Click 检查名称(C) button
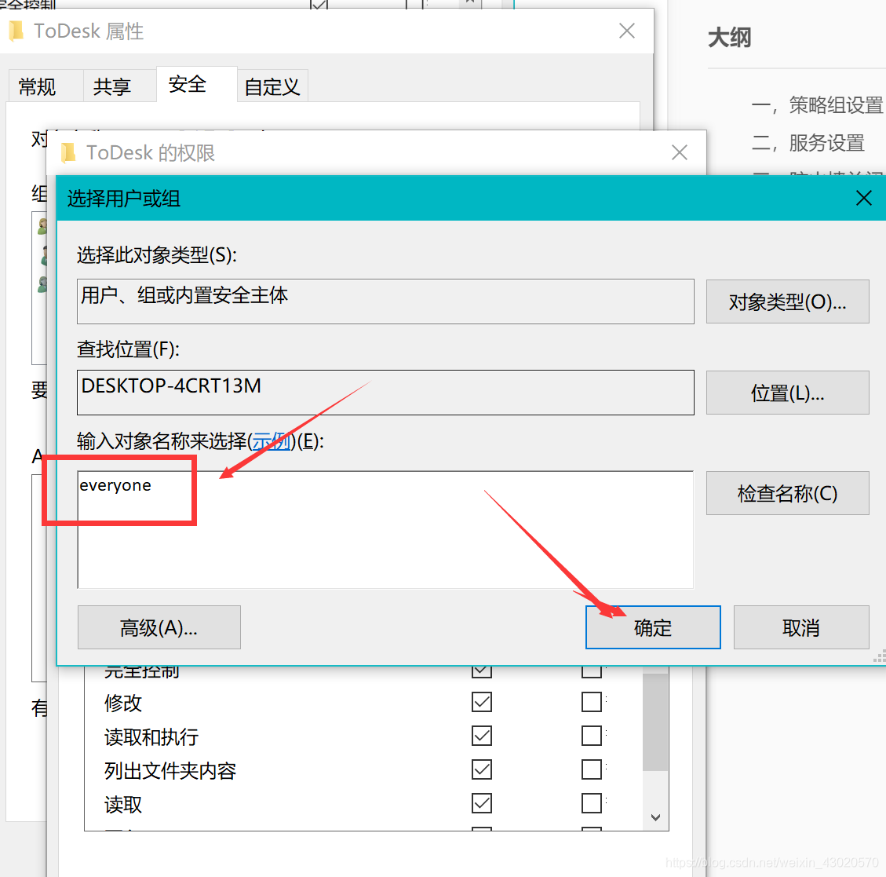 pyautogui.click(x=787, y=493)
